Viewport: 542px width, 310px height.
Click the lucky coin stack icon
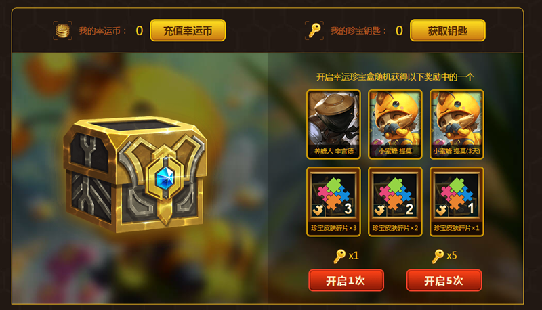click(62, 30)
